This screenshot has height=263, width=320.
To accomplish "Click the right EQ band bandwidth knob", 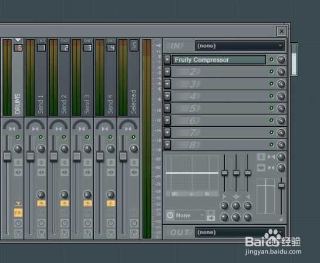I will 248,217.
